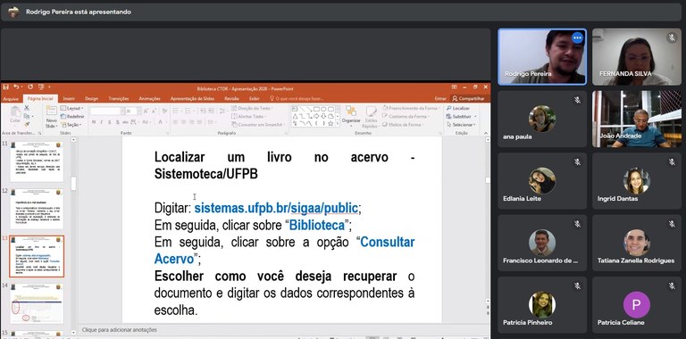The height and width of the screenshot is (339, 686).
Task: Open the Layout dropdown
Action: click(71, 108)
